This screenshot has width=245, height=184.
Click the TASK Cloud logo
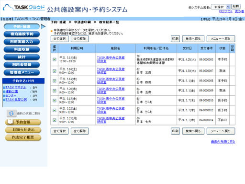[24, 8]
